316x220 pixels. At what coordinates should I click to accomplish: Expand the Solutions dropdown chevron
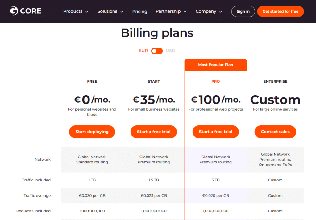pyautogui.click(x=122, y=12)
